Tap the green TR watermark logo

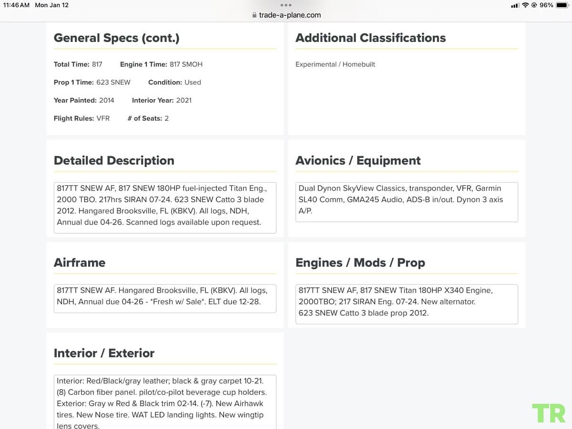pyautogui.click(x=549, y=413)
